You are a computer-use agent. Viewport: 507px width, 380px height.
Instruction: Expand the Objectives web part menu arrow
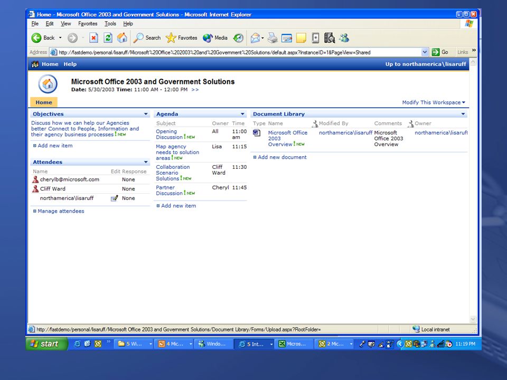[x=146, y=114]
